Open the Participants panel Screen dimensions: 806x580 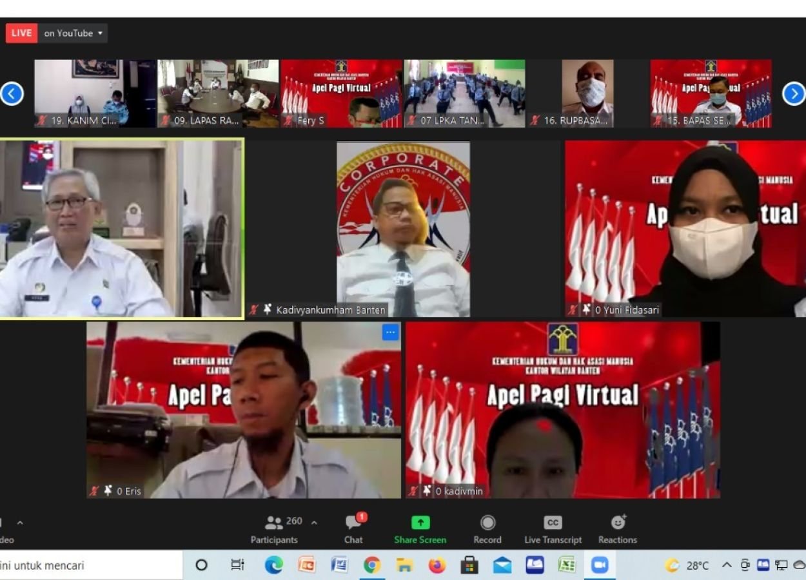[275, 529]
